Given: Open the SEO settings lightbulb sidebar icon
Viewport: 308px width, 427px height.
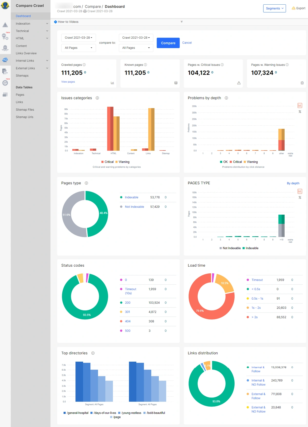Looking at the screenshot, I should [5, 37].
